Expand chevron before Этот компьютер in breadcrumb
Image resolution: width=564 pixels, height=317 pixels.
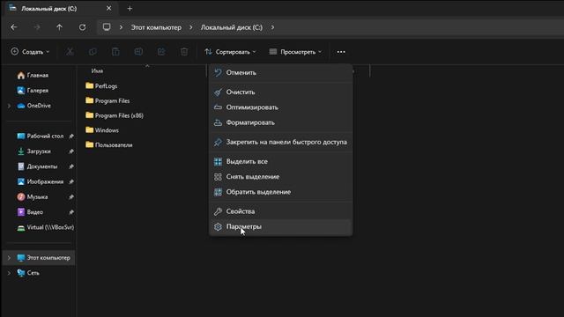point(121,27)
